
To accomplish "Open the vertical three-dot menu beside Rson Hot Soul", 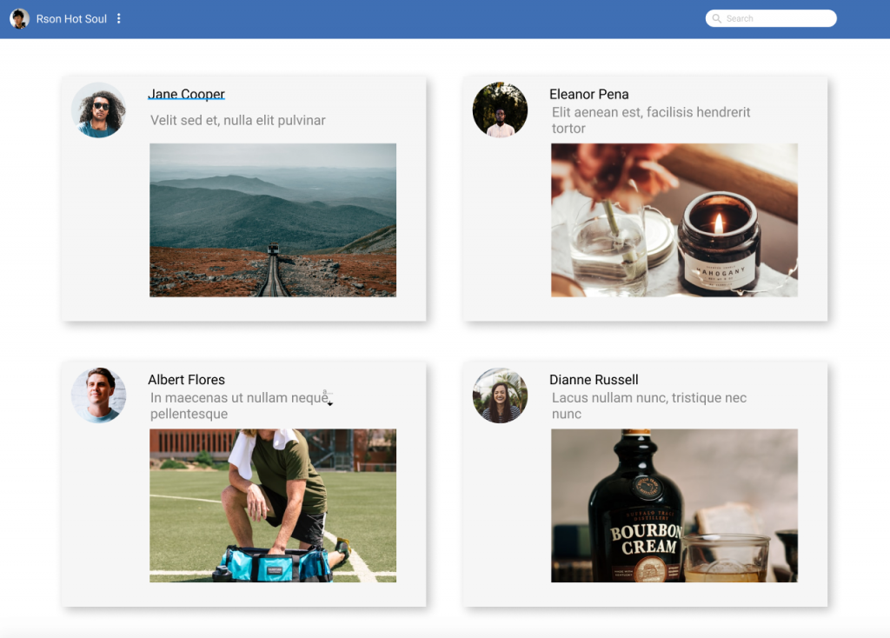I will click(118, 19).
